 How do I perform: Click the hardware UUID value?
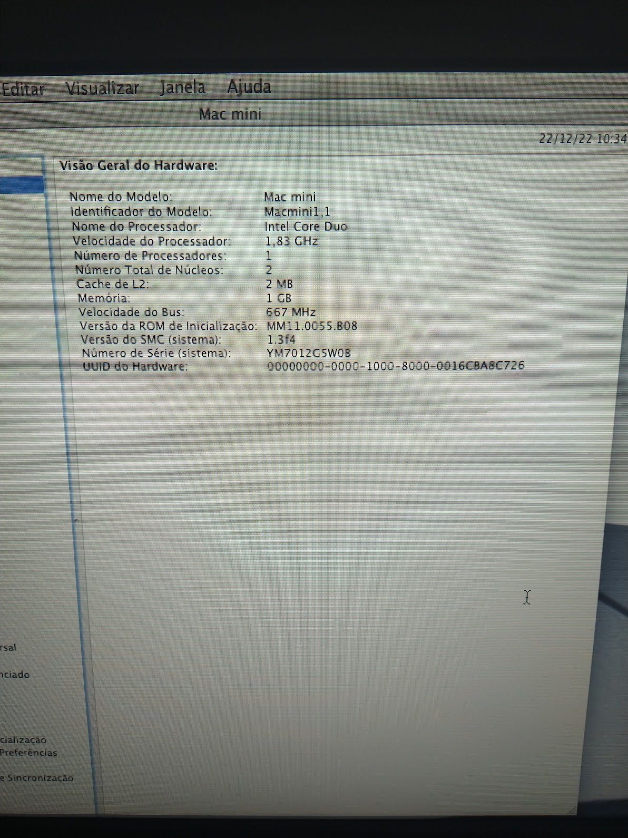396,366
